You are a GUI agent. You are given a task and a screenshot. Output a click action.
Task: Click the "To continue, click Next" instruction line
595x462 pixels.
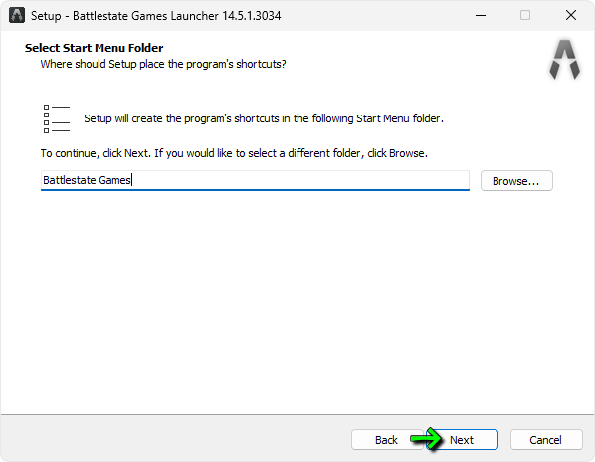(234, 153)
